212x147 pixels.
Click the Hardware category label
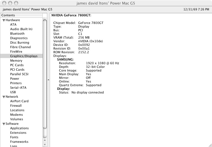pos(13,20)
